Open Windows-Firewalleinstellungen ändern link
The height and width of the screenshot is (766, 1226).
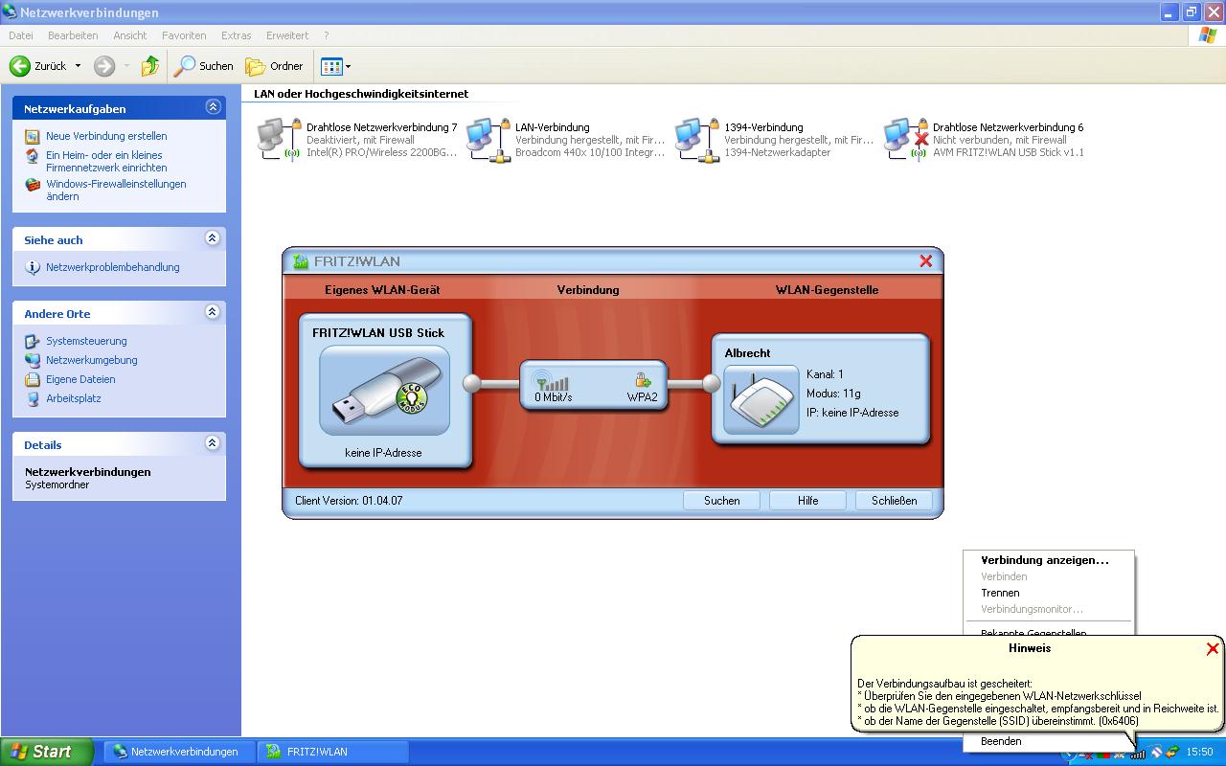click(116, 190)
